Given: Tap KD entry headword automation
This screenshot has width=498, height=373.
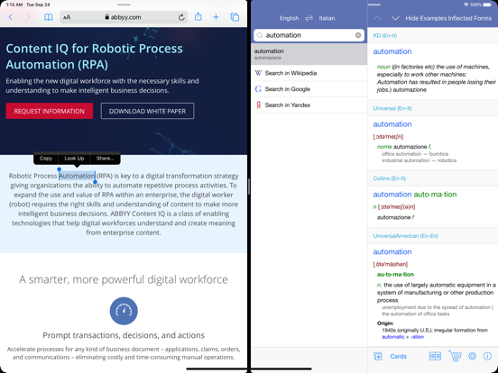Looking at the screenshot, I should pos(392,51).
